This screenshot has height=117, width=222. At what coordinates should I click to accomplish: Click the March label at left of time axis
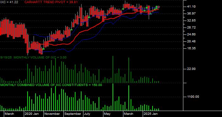click(10, 114)
